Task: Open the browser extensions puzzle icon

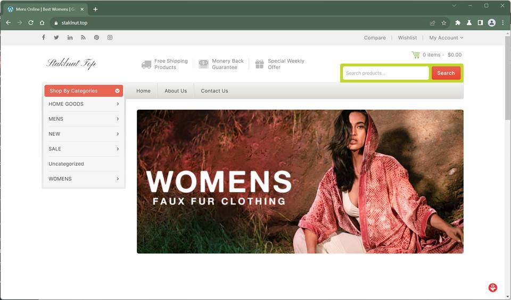Action: [458, 23]
